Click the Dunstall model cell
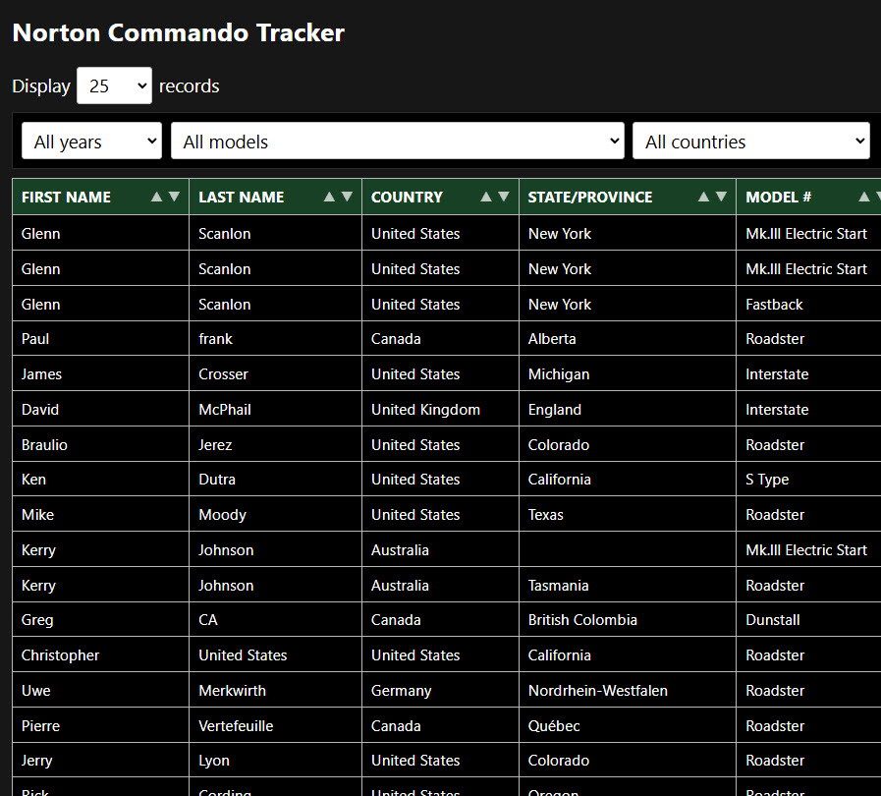The width and height of the screenshot is (881, 796). click(x=808, y=620)
